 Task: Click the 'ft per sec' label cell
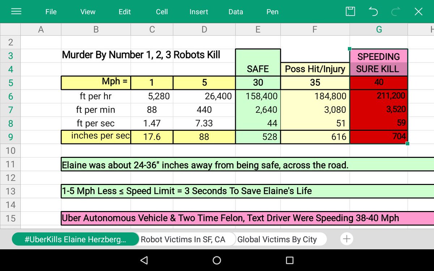click(x=96, y=123)
